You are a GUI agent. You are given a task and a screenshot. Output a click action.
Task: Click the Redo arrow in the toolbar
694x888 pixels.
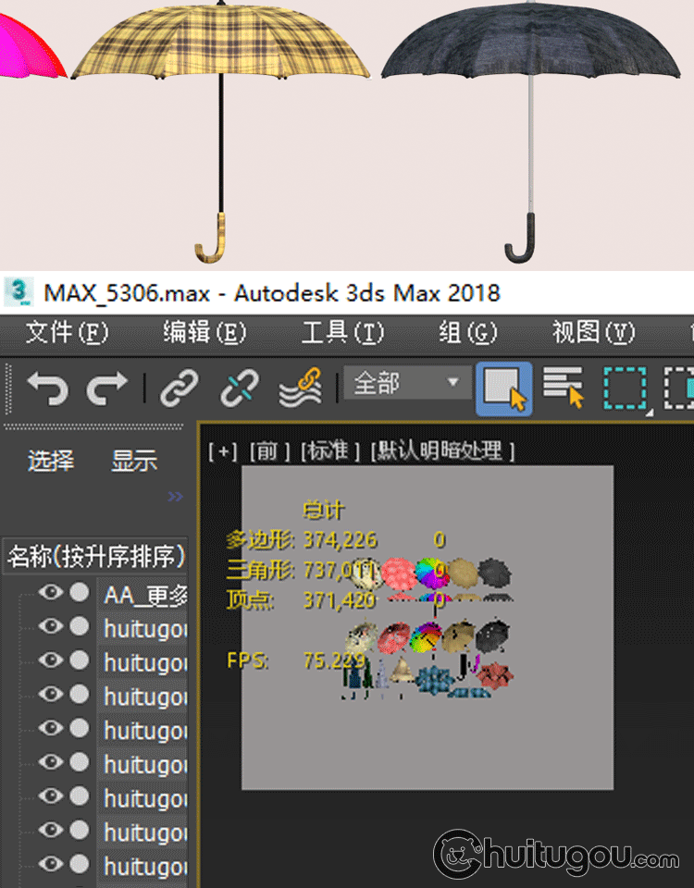(106, 388)
